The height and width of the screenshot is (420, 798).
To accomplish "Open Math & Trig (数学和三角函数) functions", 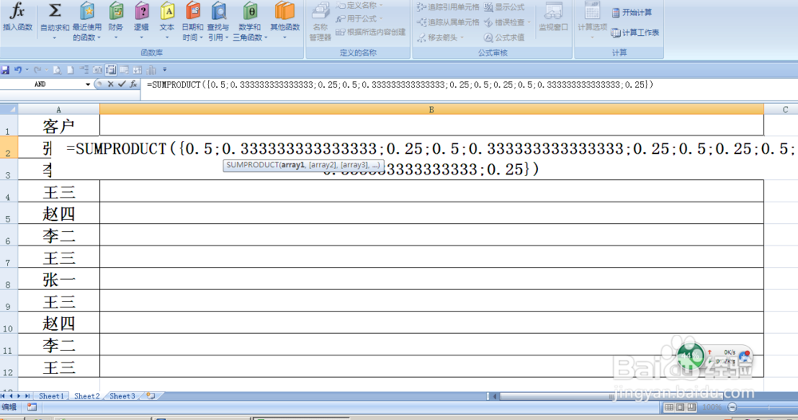I will 250,22.
